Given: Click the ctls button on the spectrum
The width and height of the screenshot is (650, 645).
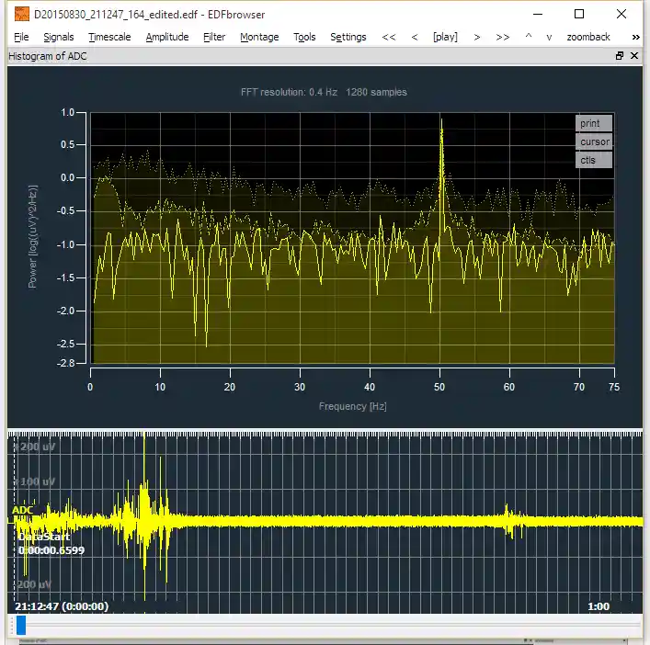Looking at the screenshot, I should coord(594,160).
